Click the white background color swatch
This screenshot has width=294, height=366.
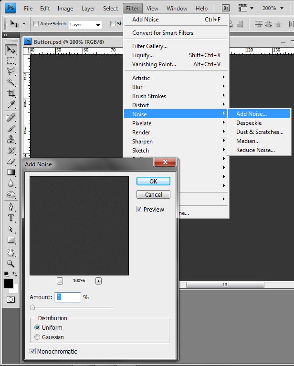[15, 290]
